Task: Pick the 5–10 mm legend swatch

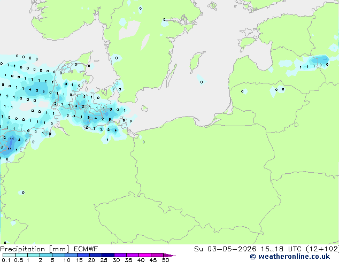Action: click(58, 255)
